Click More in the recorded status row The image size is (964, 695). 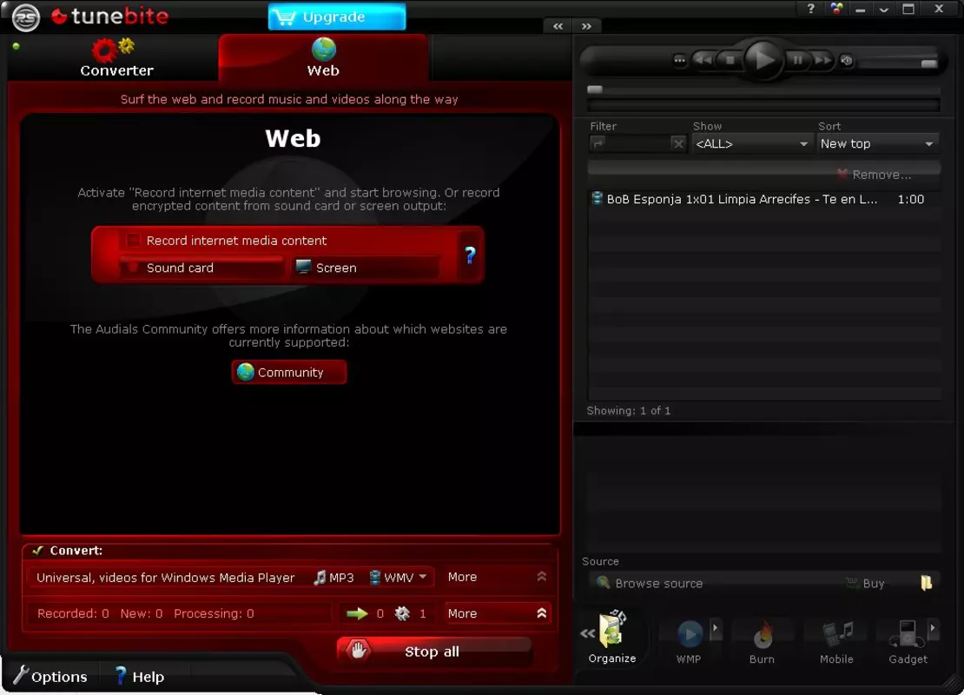462,613
